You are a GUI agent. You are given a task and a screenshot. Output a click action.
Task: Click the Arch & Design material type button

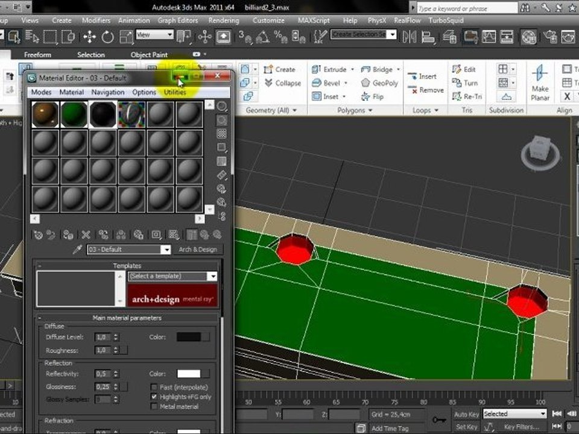point(198,250)
